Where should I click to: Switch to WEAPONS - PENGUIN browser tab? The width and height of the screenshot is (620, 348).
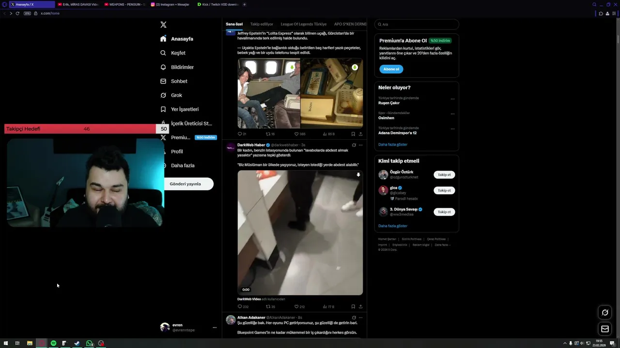coord(124,4)
